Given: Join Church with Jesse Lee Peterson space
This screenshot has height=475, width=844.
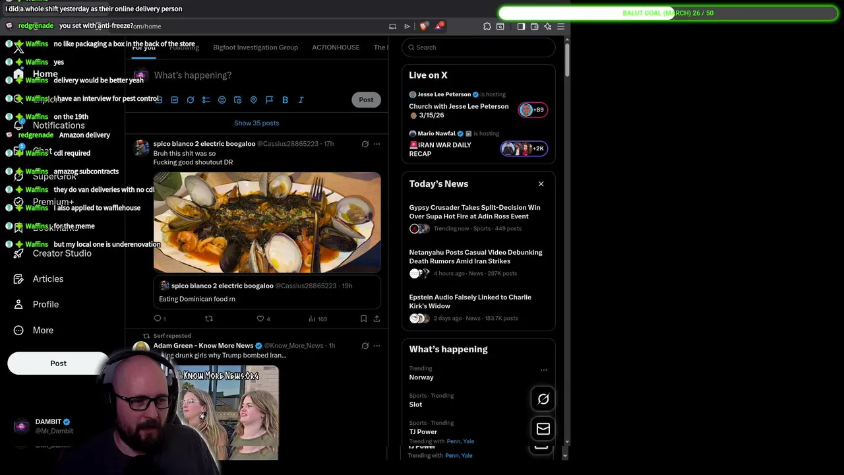Looking at the screenshot, I should 478,106.
